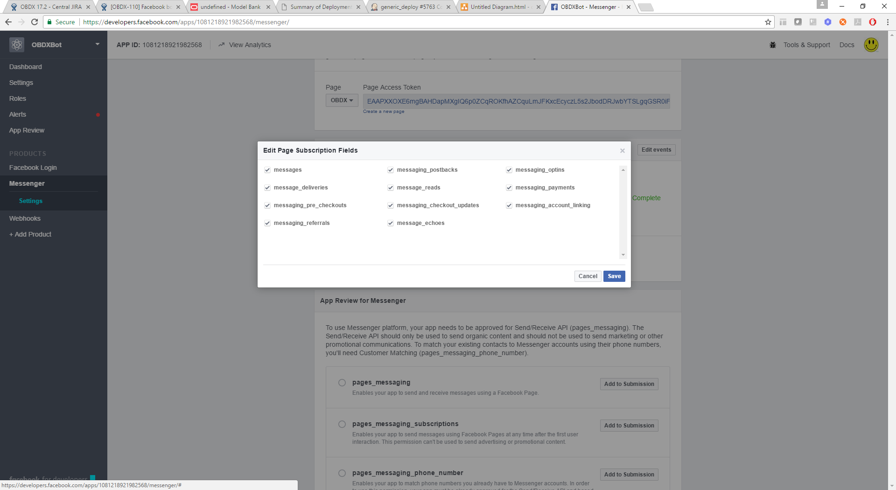Click the blue shield extension icon
This screenshot has height=490, width=896.
point(828,22)
